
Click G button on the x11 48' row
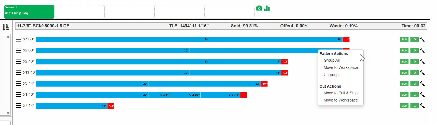415,72
